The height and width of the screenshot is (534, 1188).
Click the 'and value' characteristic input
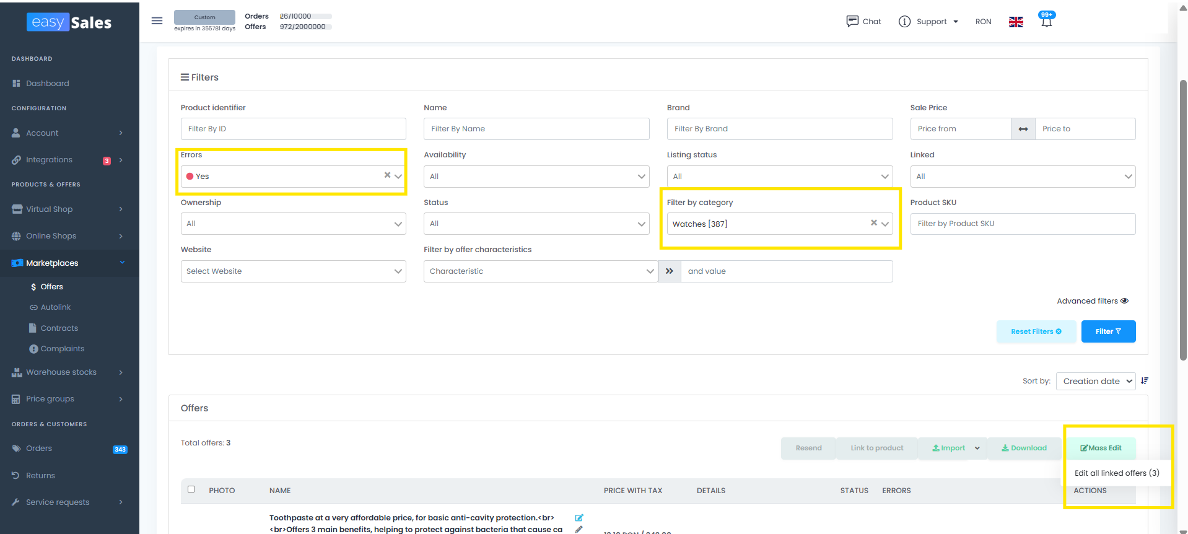tap(787, 271)
